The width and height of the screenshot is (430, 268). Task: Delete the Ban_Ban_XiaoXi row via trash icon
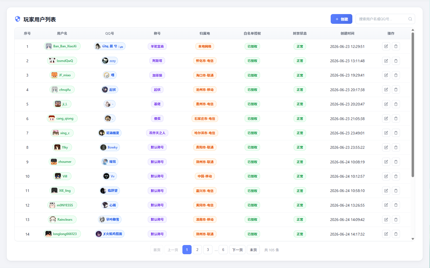396,46
